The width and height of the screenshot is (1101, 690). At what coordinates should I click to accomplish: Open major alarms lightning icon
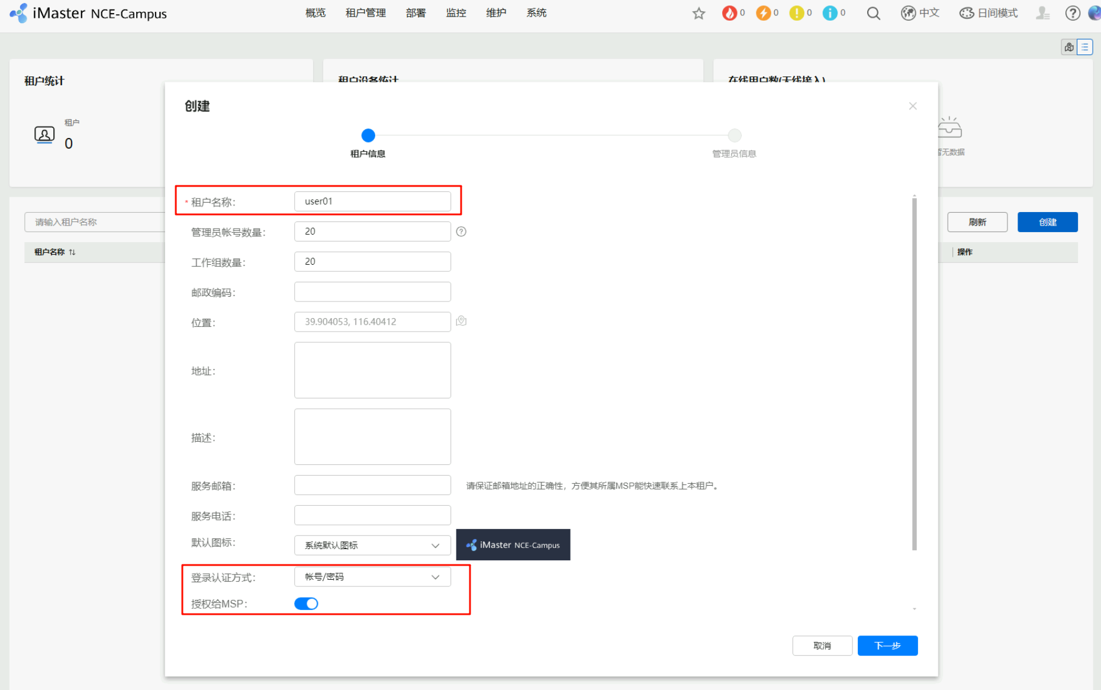[x=763, y=13]
